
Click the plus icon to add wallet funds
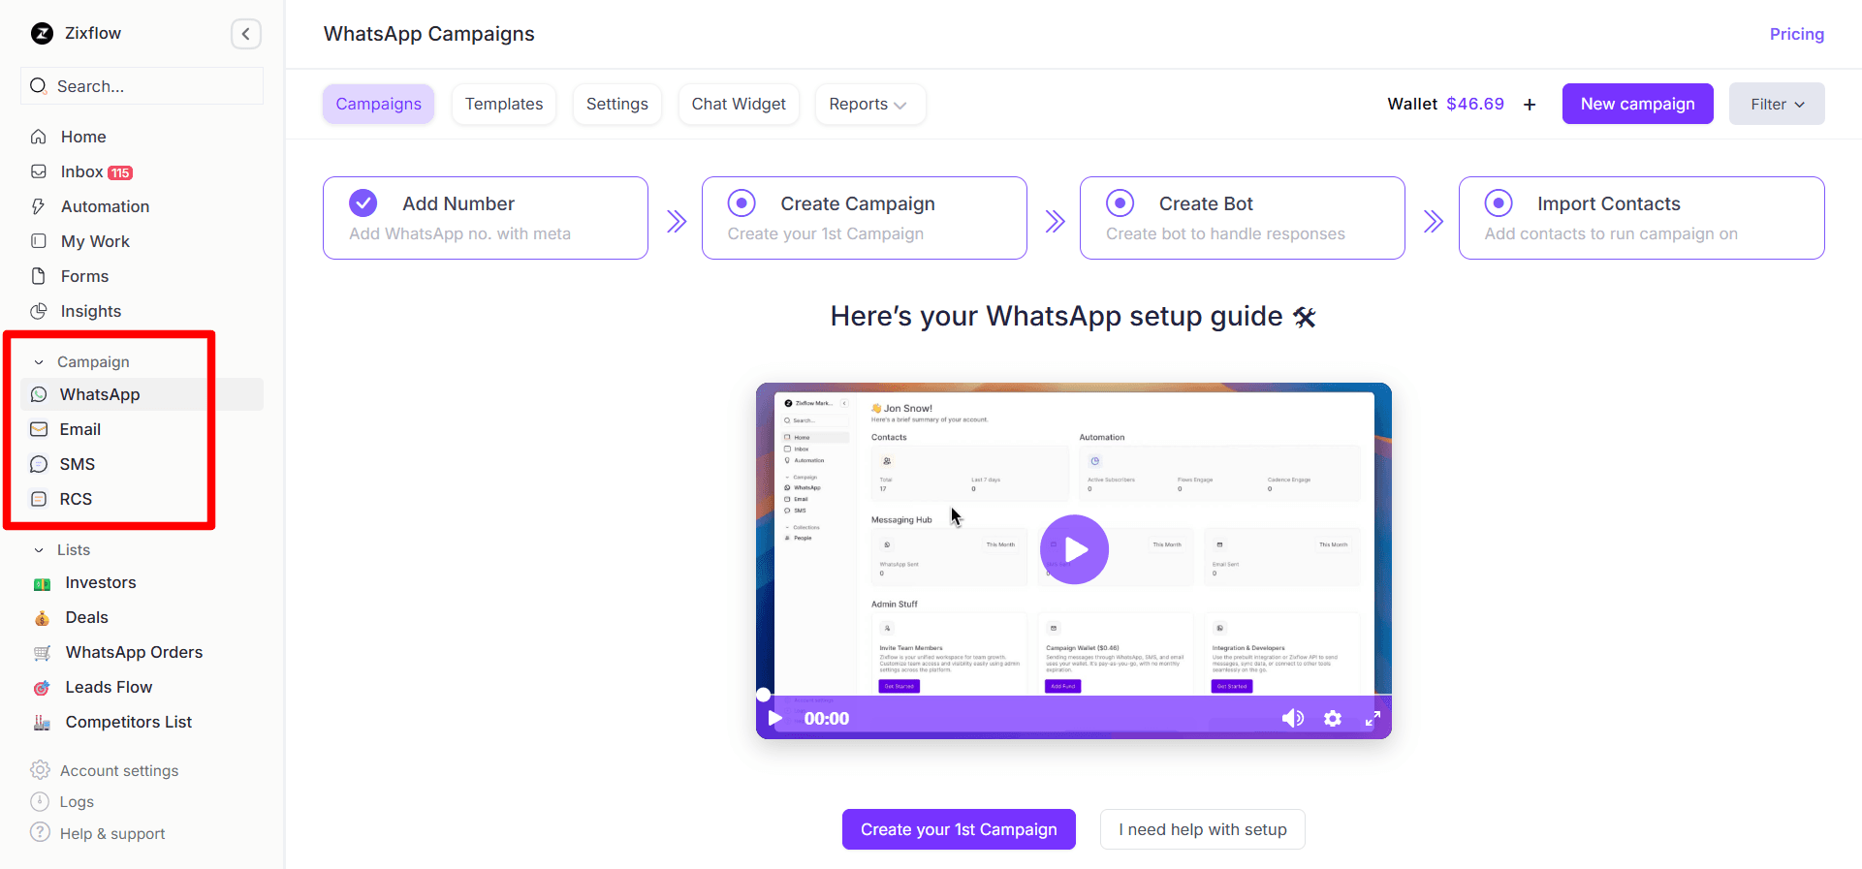click(x=1530, y=105)
